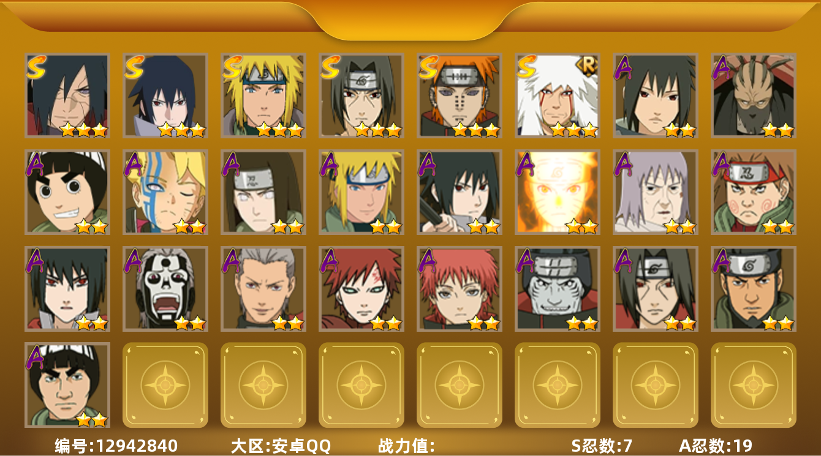Click the blue-skinned Kisame shark ninja card
This screenshot has width=821, height=456.
558,289
